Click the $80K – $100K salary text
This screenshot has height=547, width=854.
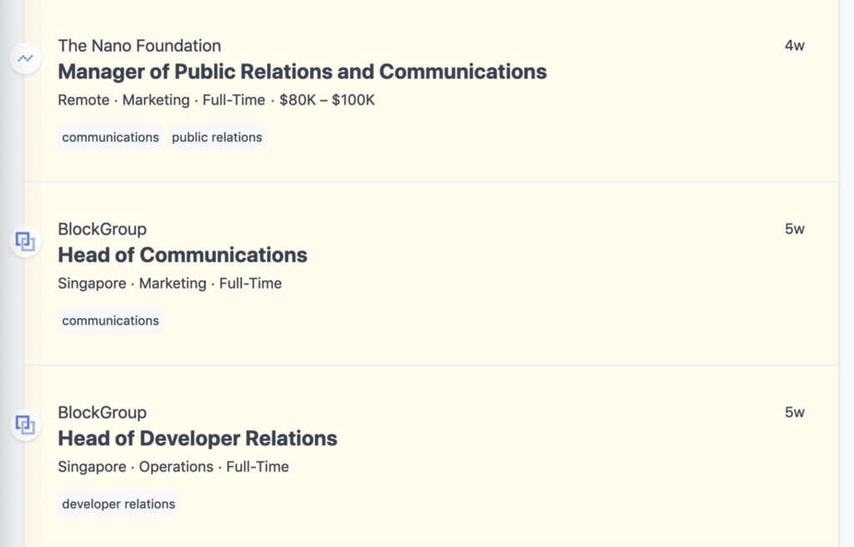327,100
